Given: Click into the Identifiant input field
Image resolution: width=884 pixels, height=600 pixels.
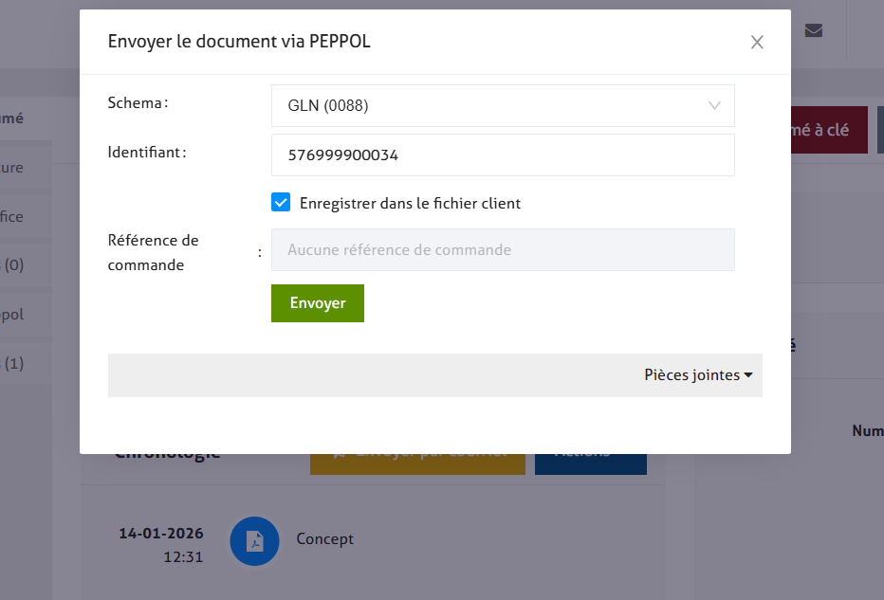Looking at the screenshot, I should 502,155.
